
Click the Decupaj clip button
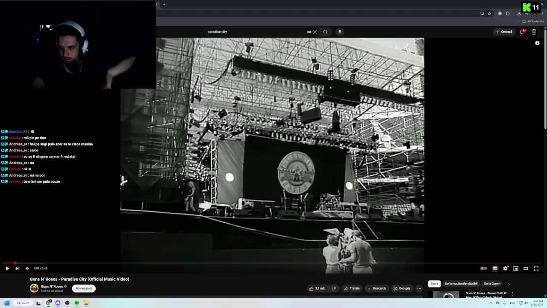click(402, 288)
